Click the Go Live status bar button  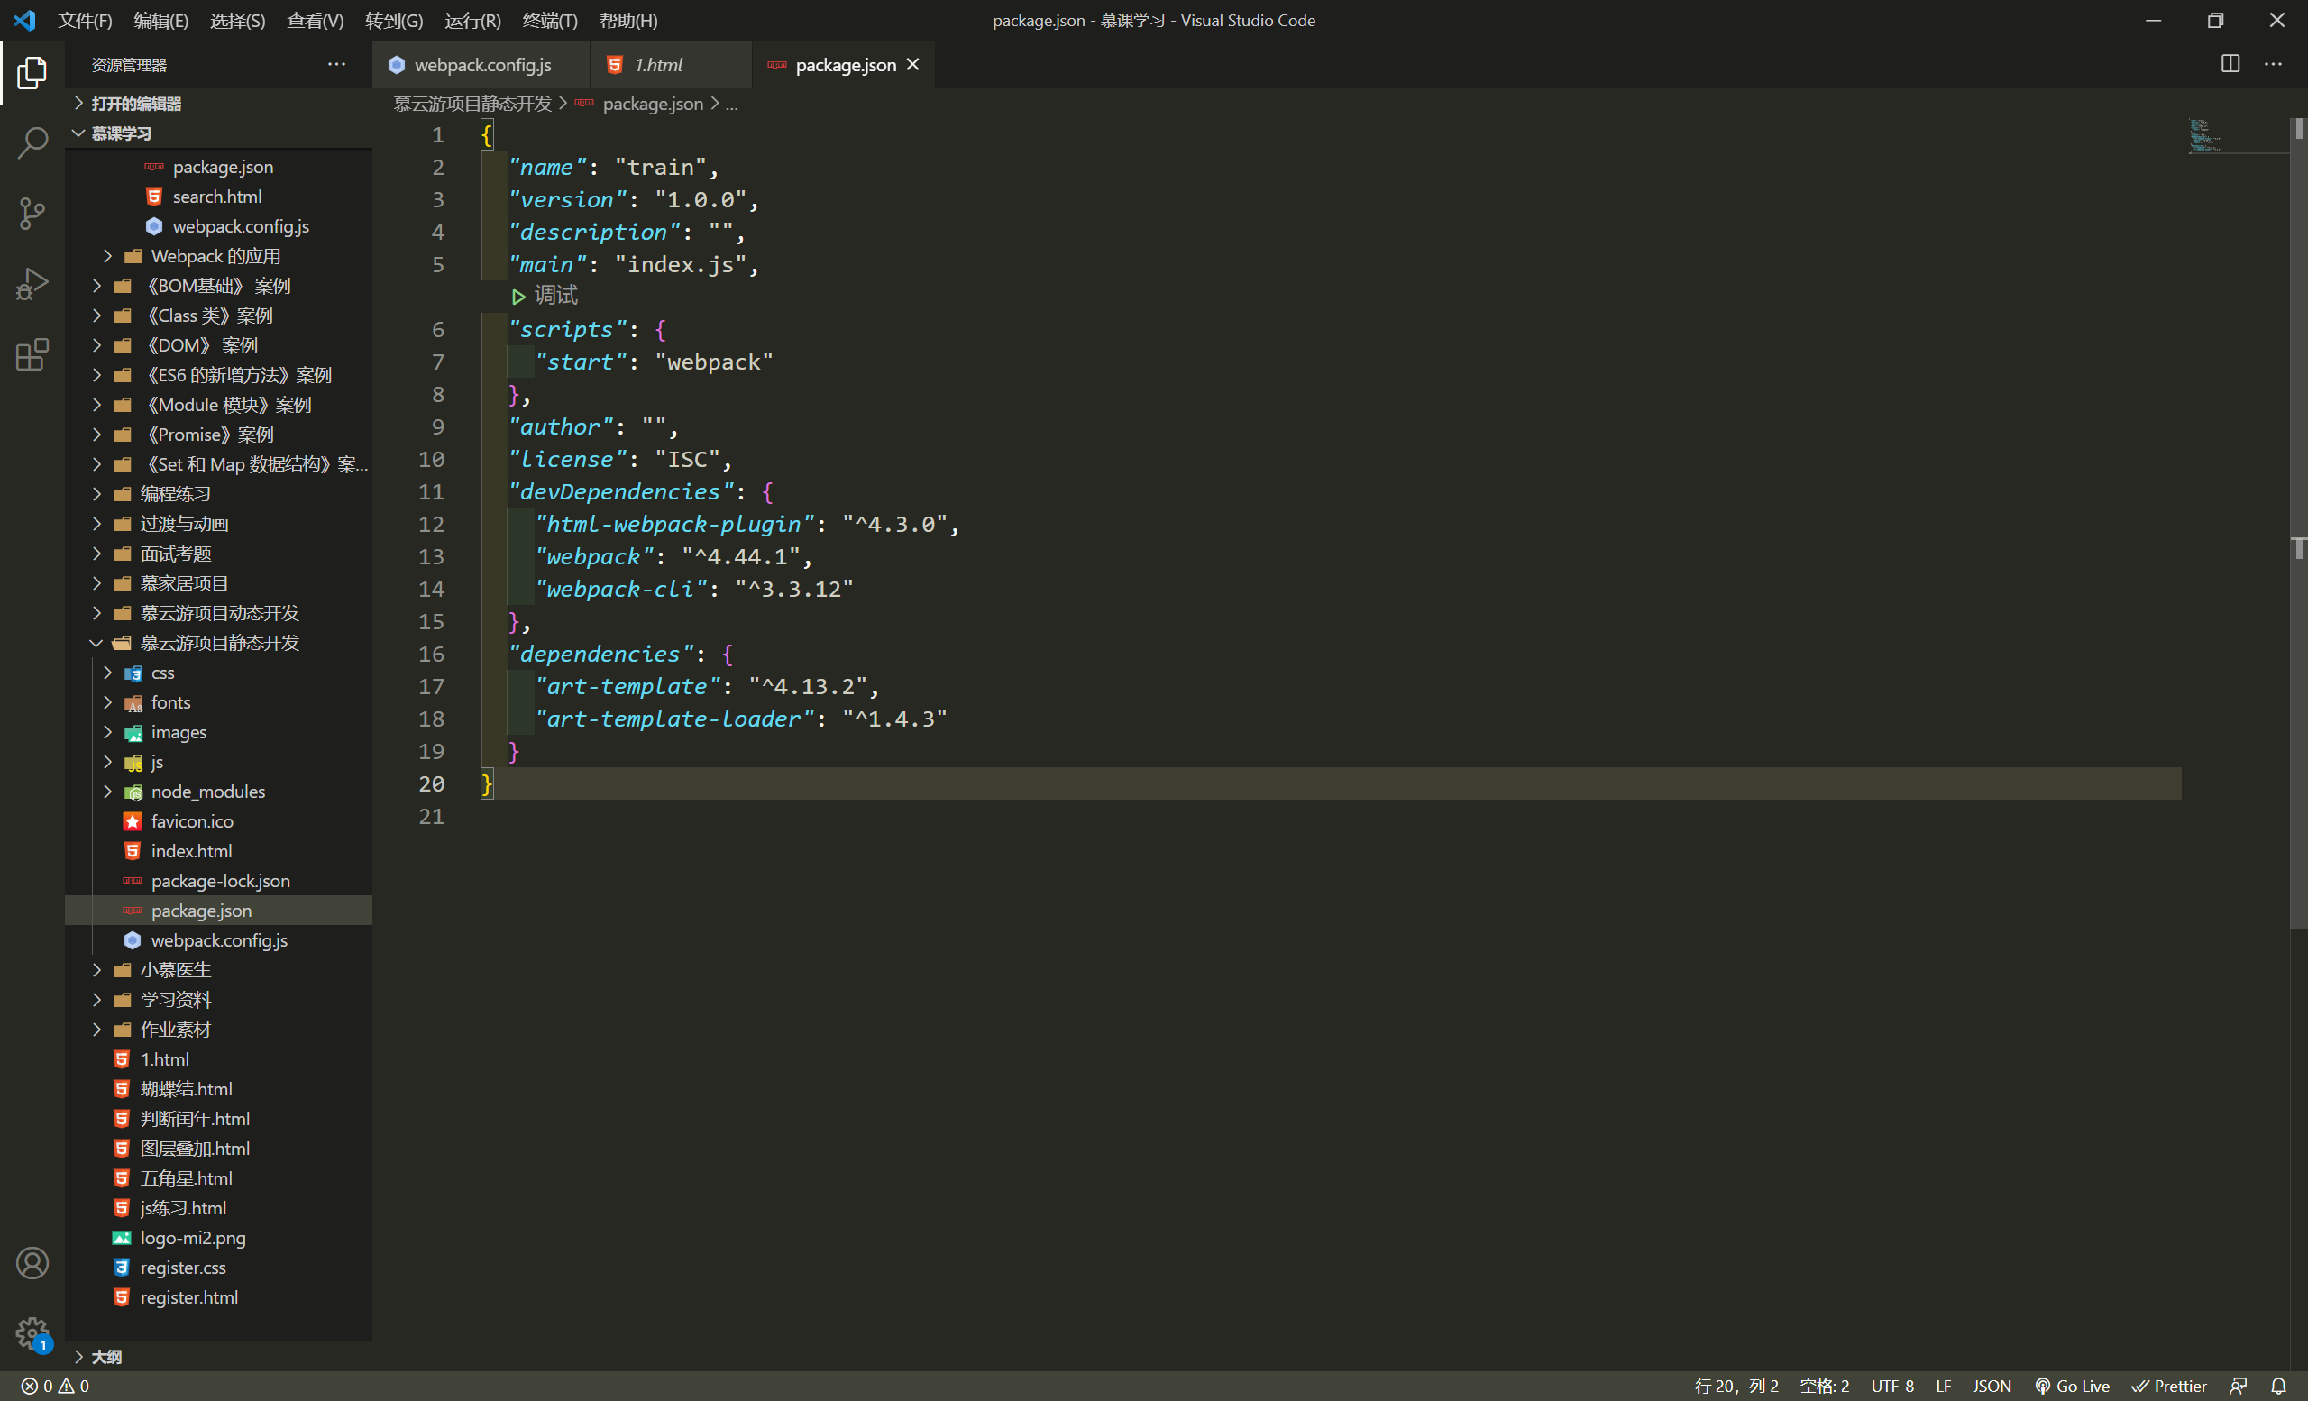[2071, 1385]
